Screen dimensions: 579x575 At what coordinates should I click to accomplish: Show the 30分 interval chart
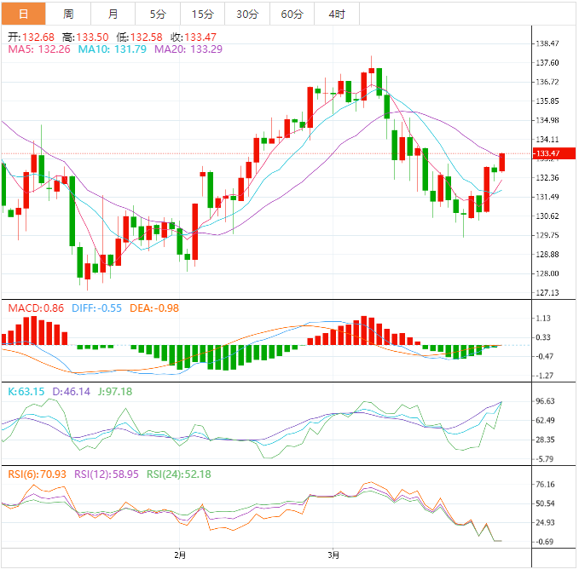point(247,14)
